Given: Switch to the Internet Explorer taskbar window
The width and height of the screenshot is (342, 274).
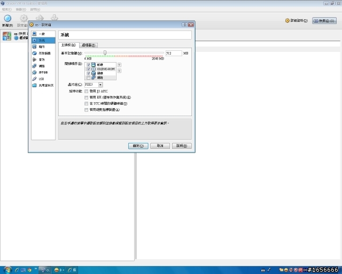Looking at the screenshot, I should point(72,270).
